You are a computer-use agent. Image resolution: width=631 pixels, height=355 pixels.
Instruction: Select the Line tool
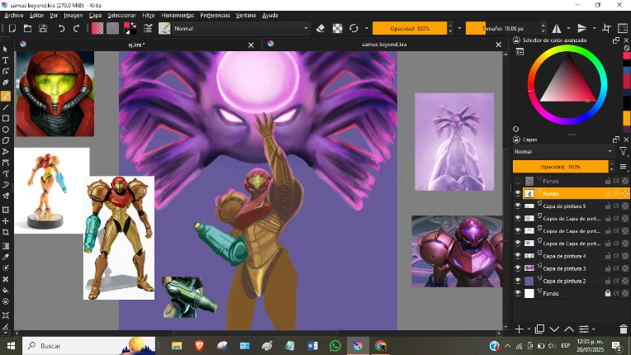[6, 107]
